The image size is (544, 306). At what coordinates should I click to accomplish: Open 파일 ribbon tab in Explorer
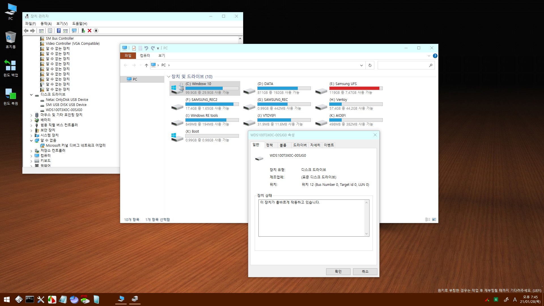coord(128,56)
